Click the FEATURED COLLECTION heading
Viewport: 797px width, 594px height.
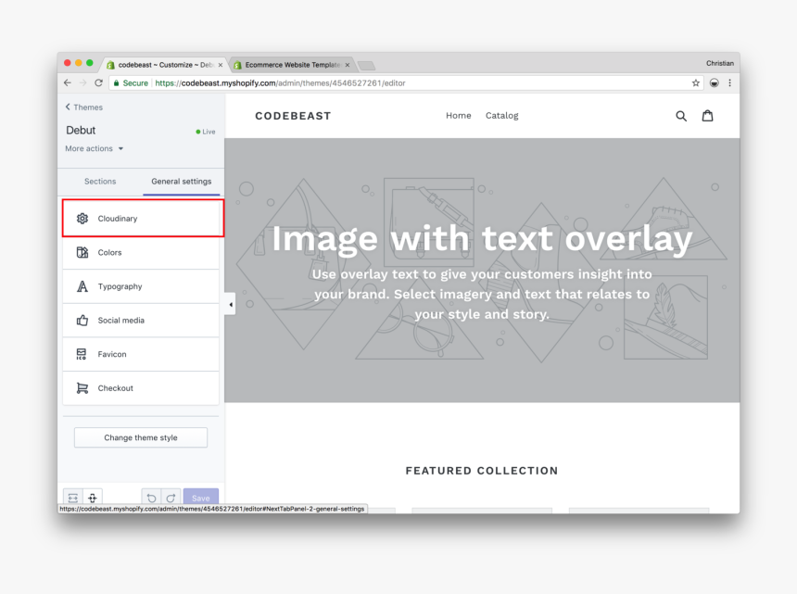pyautogui.click(x=482, y=471)
